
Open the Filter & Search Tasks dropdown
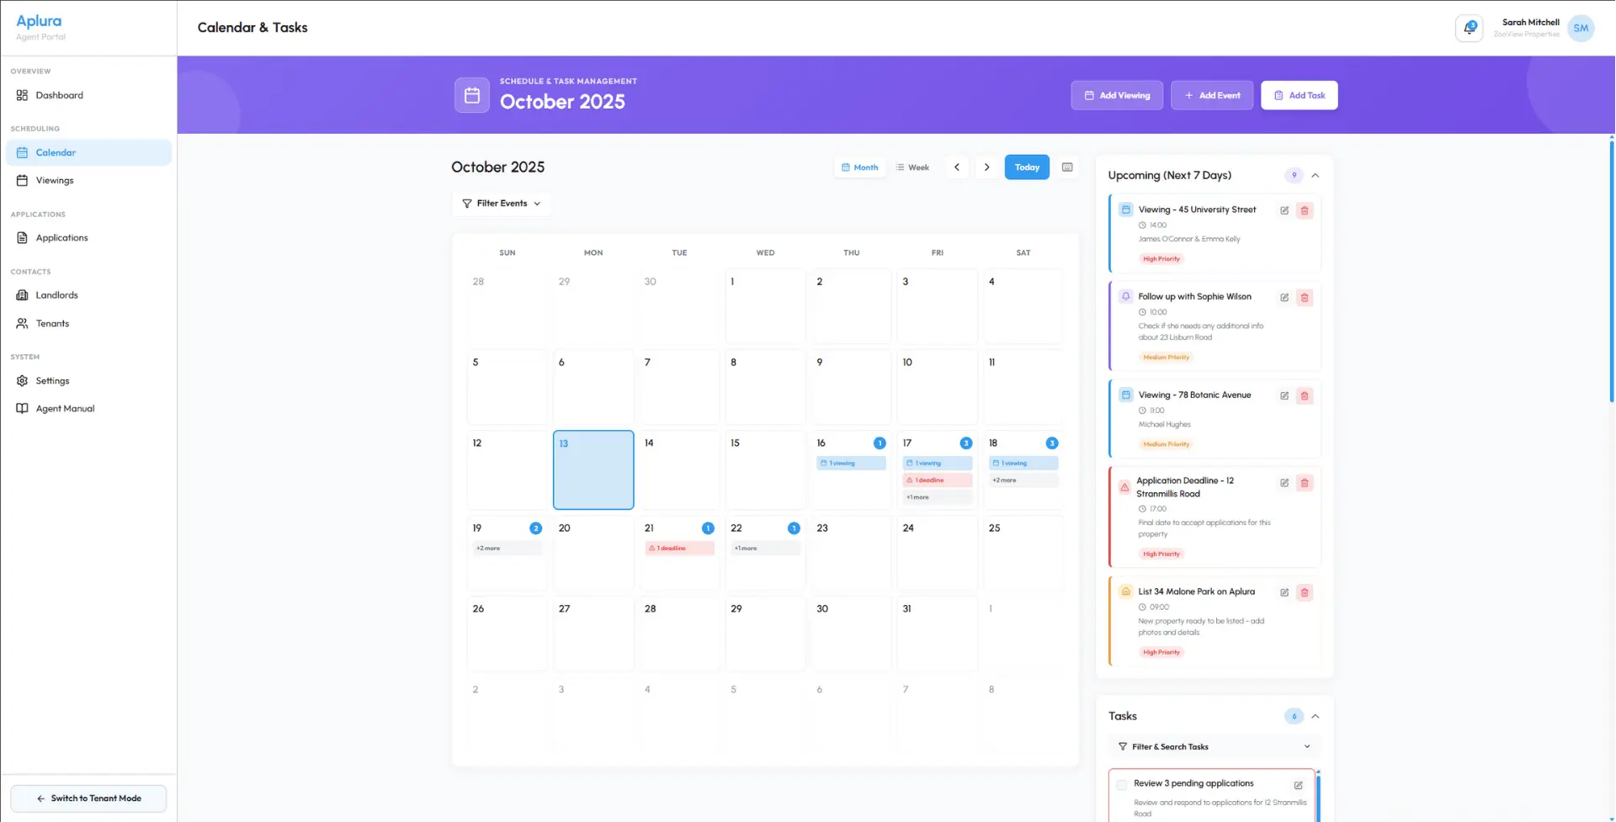[x=1213, y=746]
